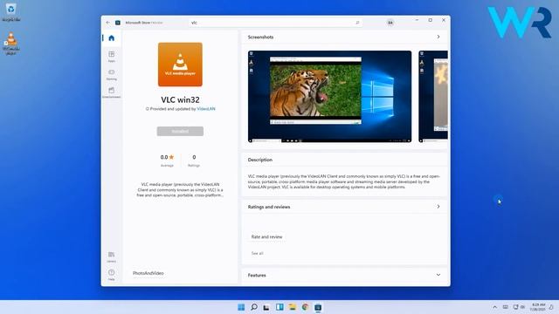Open the Widgets taskbar icon
Viewport: 559px width, 314px height.
pyautogui.click(x=279, y=307)
